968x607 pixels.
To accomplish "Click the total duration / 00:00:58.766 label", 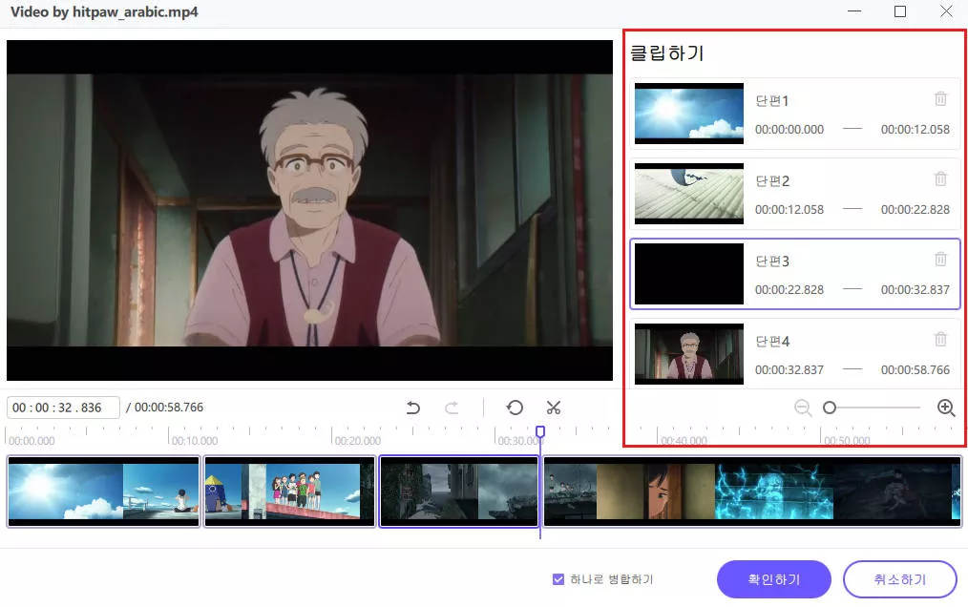I will coord(164,408).
